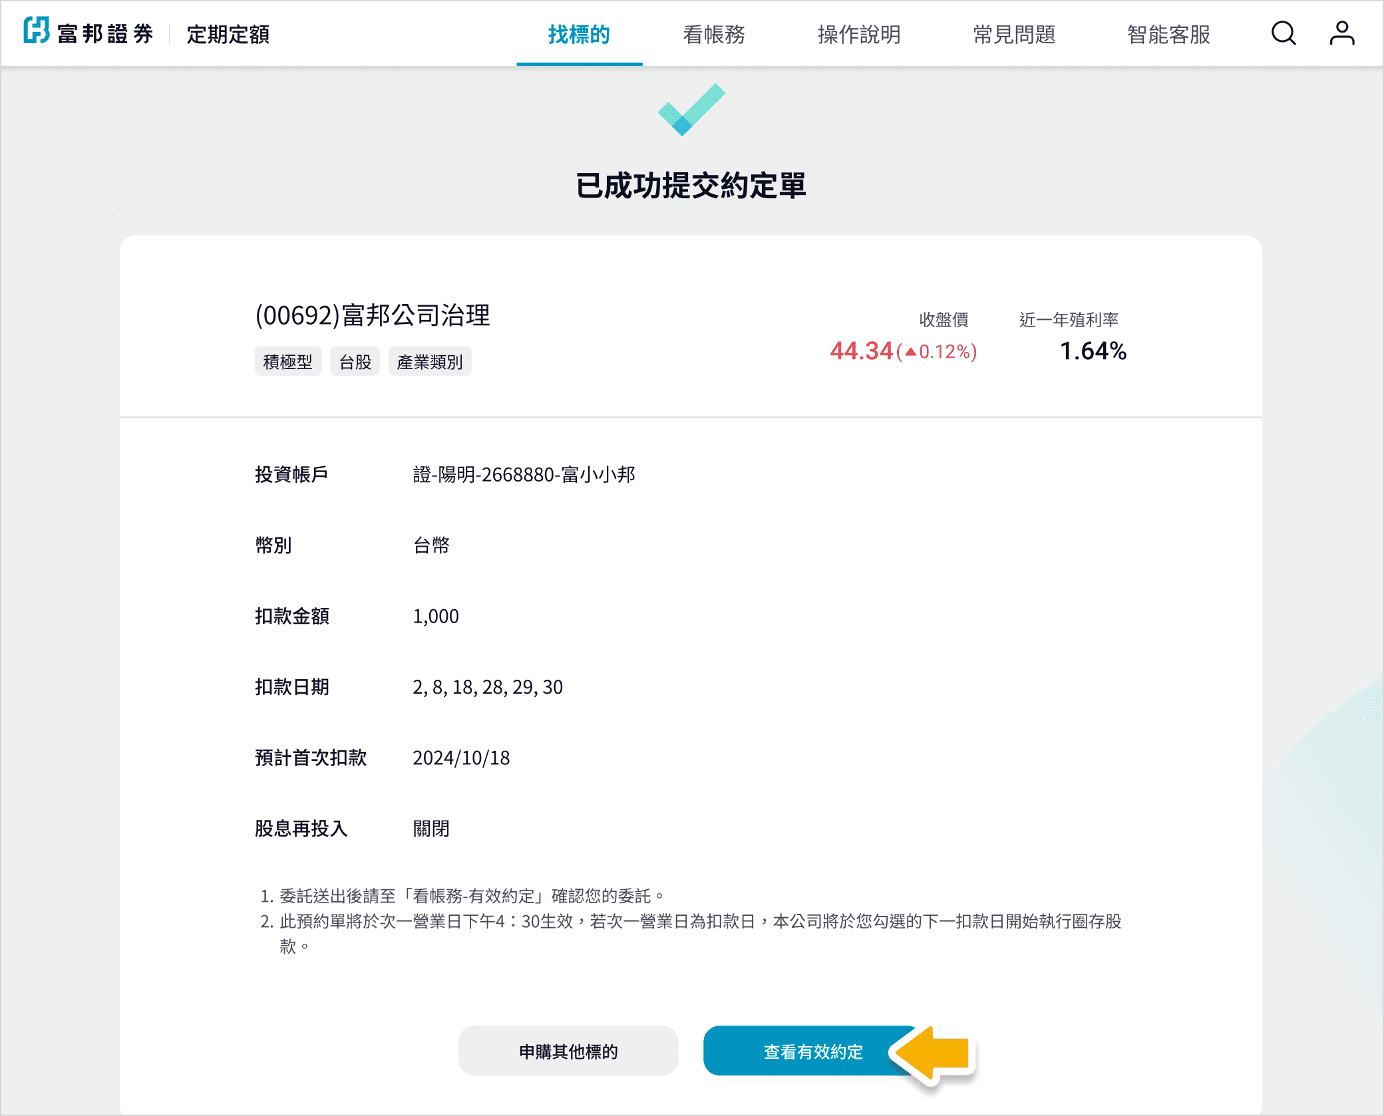The width and height of the screenshot is (1384, 1116).
Task: Open 智能客服 support
Action: [x=1168, y=35]
